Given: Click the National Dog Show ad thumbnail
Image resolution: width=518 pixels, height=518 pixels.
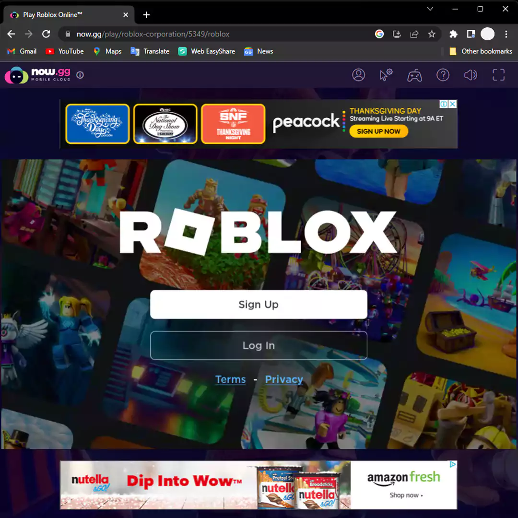Looking at the screenshot, I should [165, 124].
